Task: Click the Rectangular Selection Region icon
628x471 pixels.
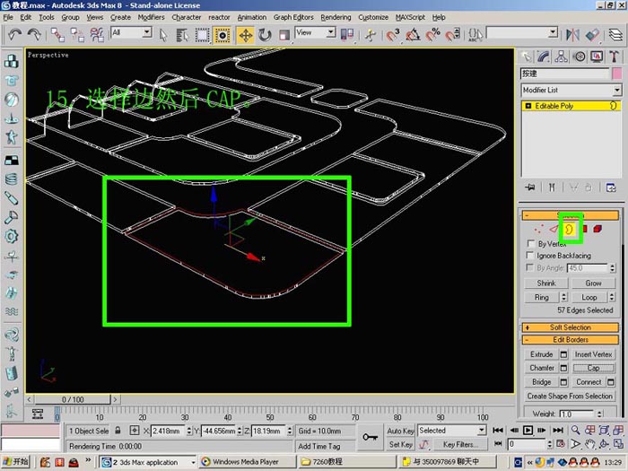Action: pos(202,35)
